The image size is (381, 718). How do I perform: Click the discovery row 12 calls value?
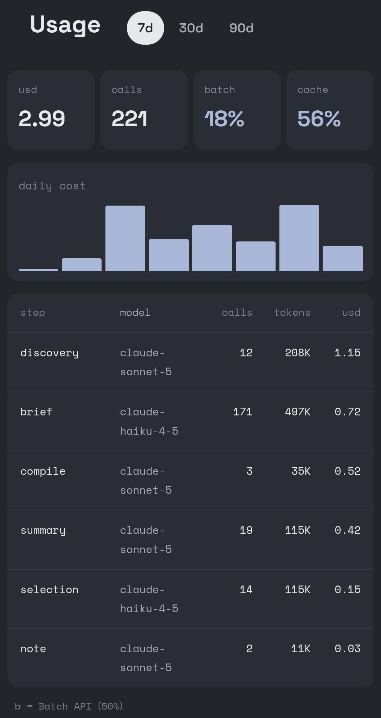coord(246,352)
